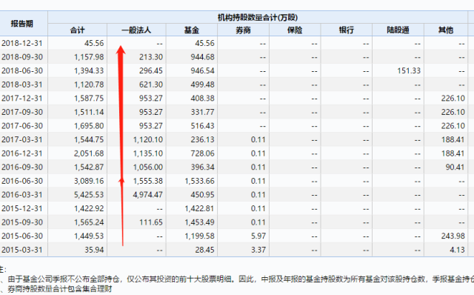Click the 其他 column header

coord(446,30)
